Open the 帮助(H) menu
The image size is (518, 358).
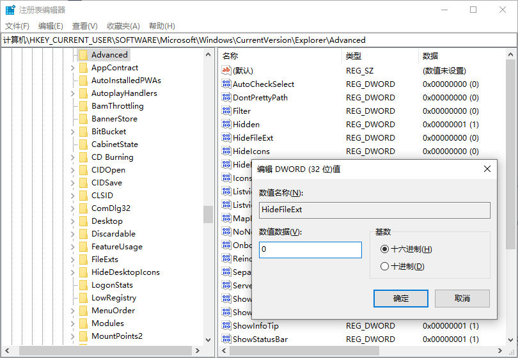162,26
